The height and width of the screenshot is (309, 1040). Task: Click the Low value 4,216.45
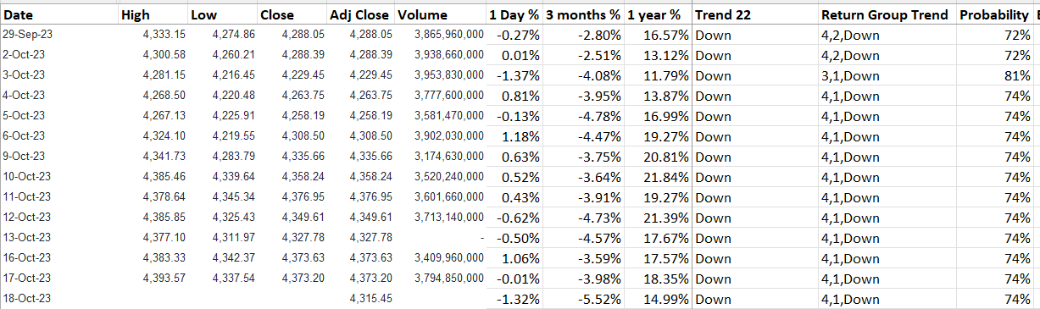[223, 76]
